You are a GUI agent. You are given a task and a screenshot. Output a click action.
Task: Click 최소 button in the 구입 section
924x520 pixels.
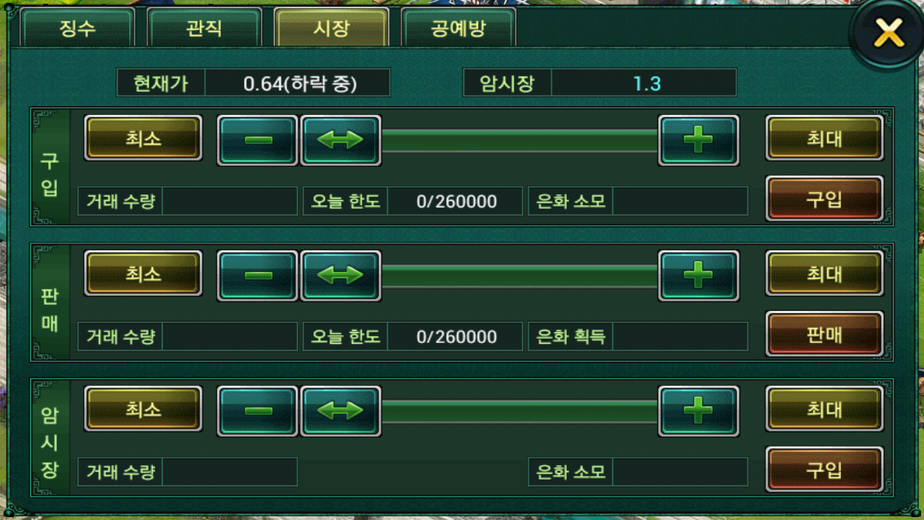pyautogui.click(x=143, y=138)
